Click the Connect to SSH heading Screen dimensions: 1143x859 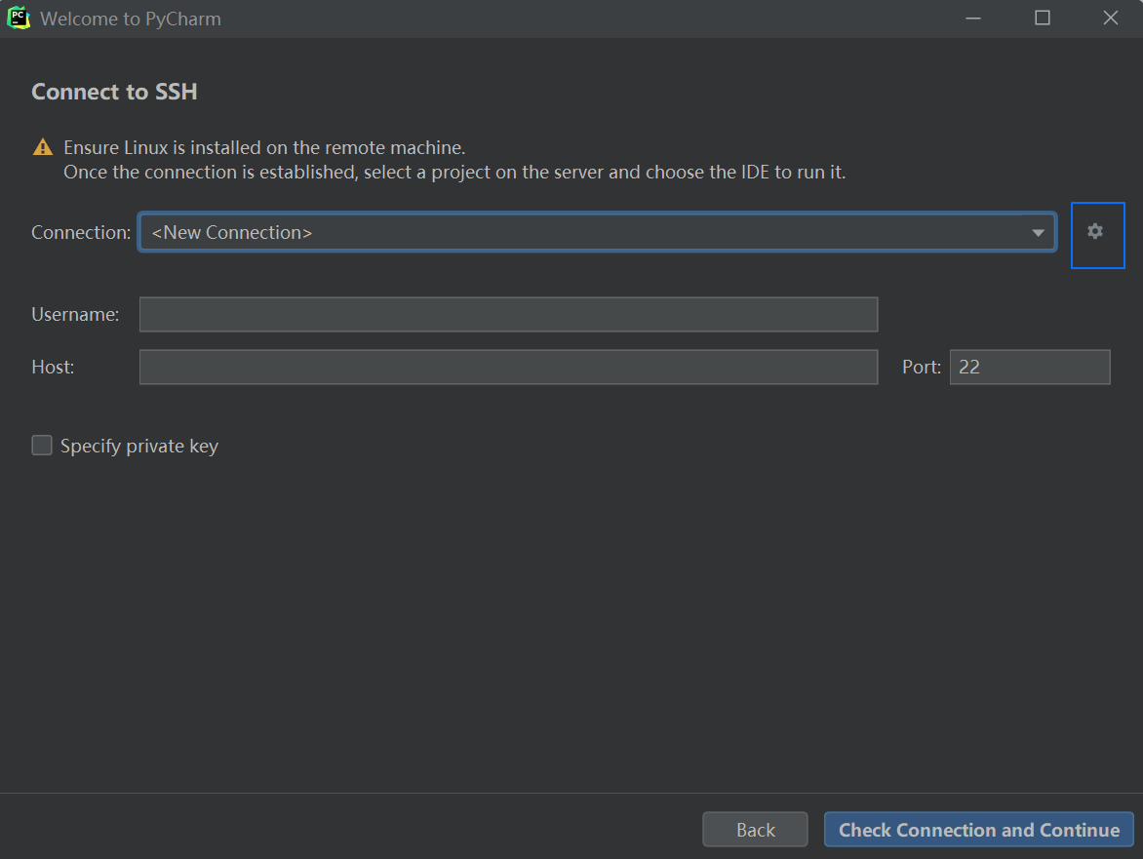pos(114,92)
